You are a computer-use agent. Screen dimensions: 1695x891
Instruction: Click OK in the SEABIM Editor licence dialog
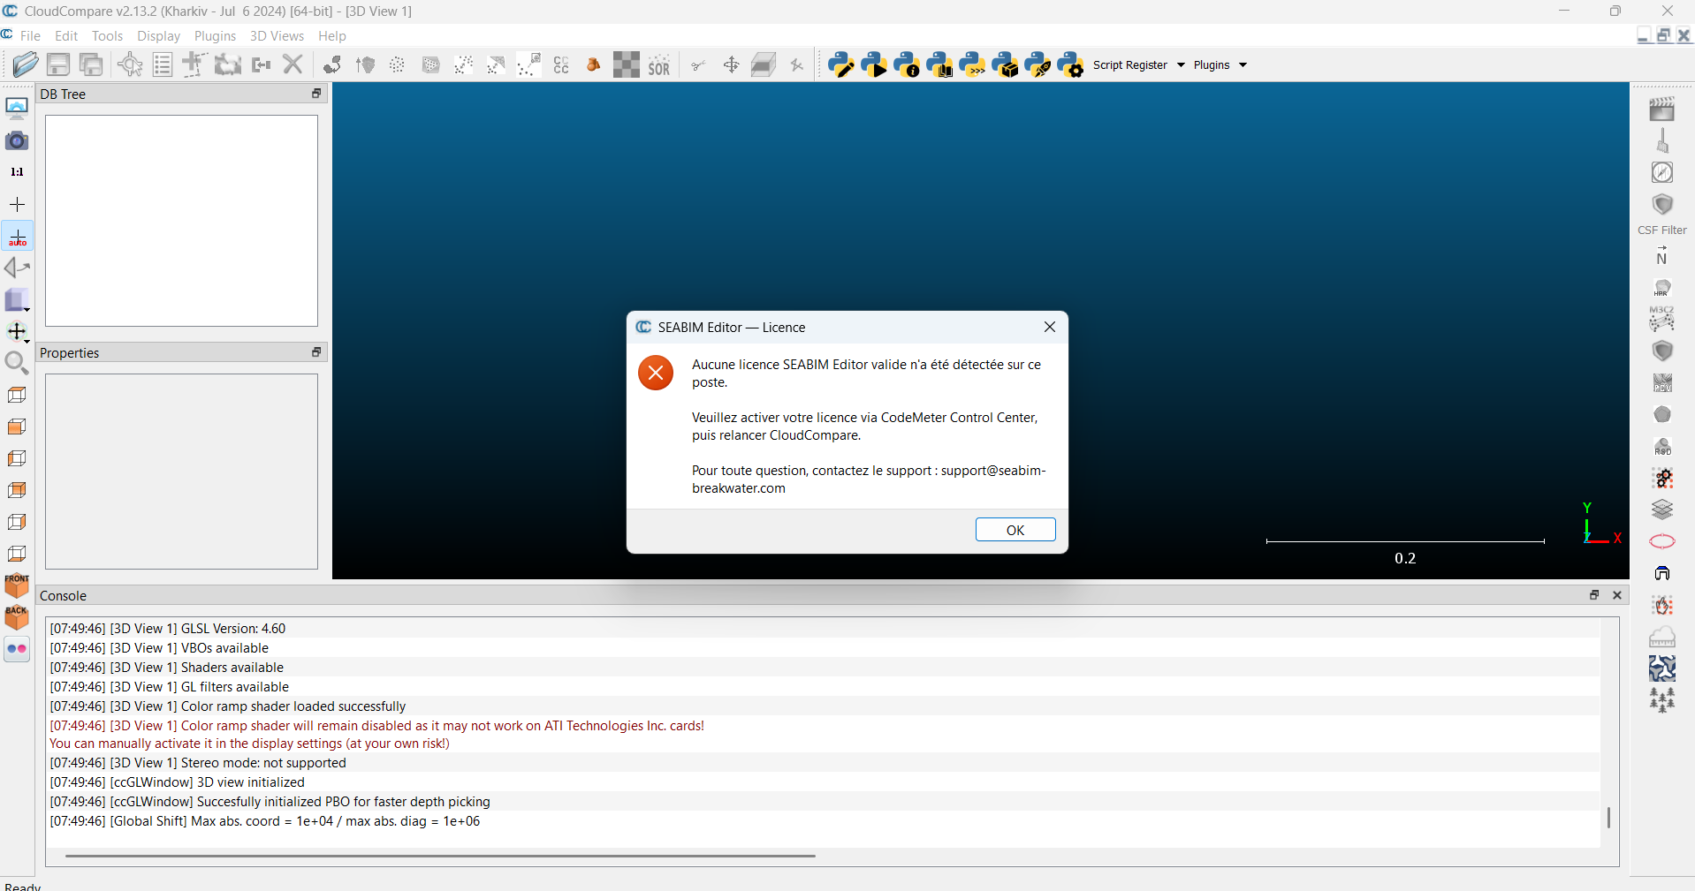(x=1015, y=530)
